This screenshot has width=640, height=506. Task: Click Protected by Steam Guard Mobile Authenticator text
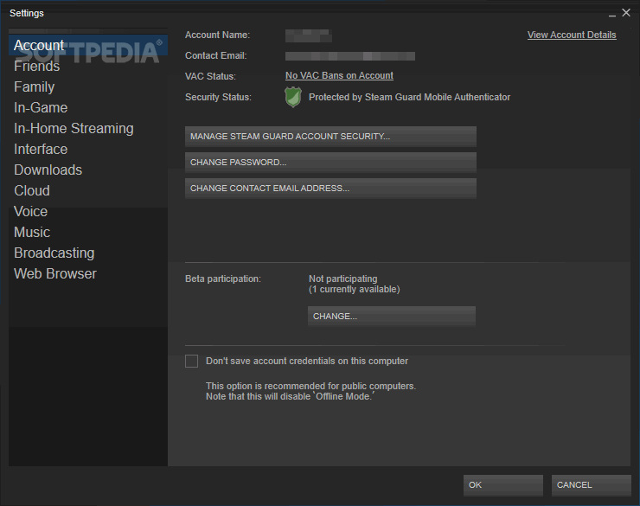tap(409, 97)
